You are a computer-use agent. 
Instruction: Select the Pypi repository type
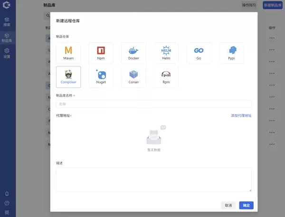pos(231,53)
